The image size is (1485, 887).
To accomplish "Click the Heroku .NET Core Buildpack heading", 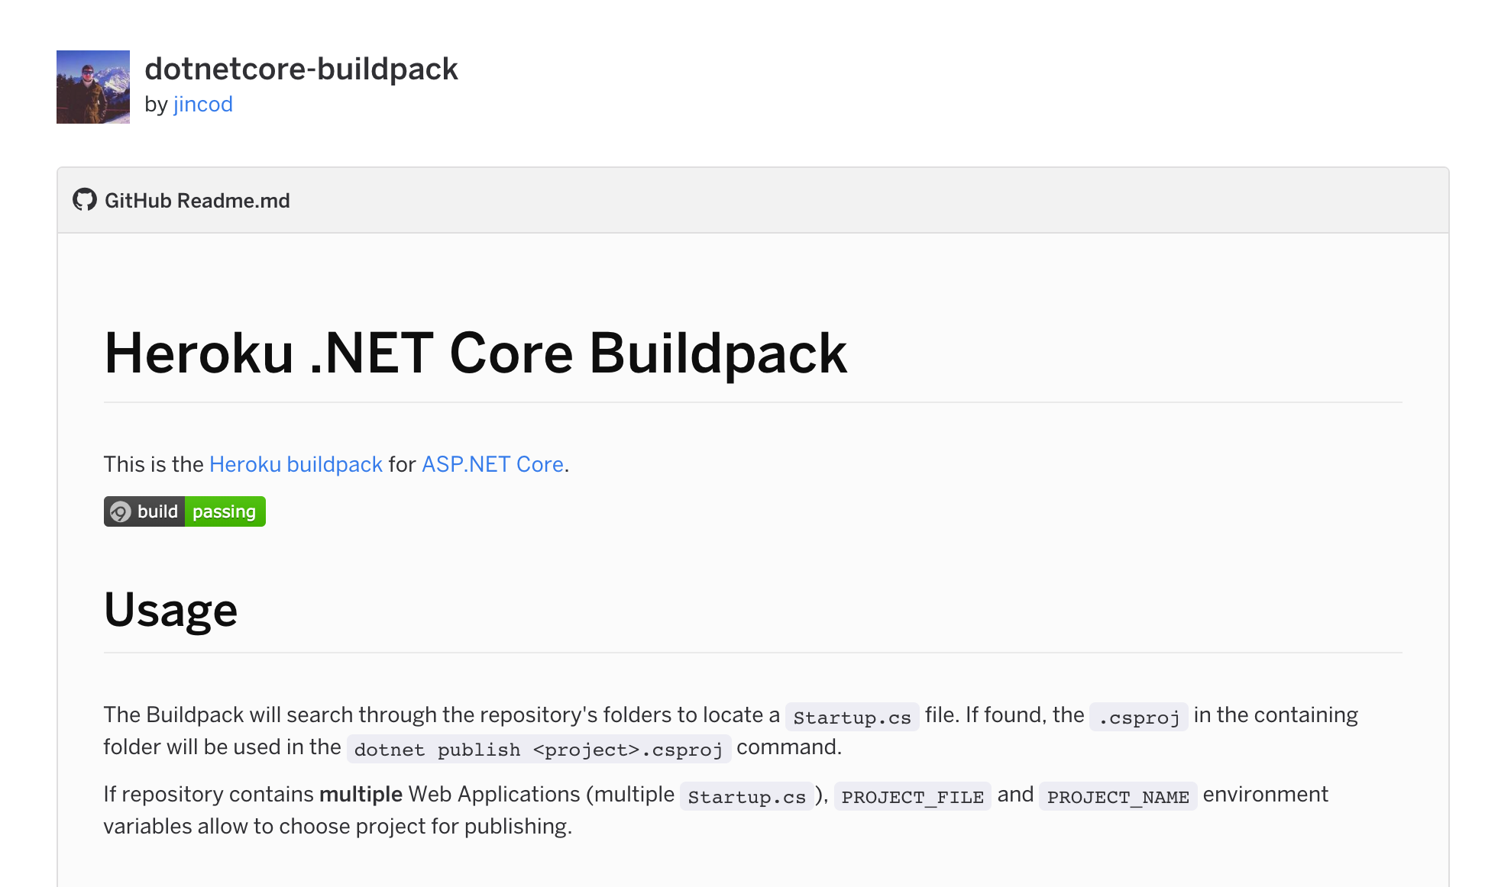I will pos(475,353).
